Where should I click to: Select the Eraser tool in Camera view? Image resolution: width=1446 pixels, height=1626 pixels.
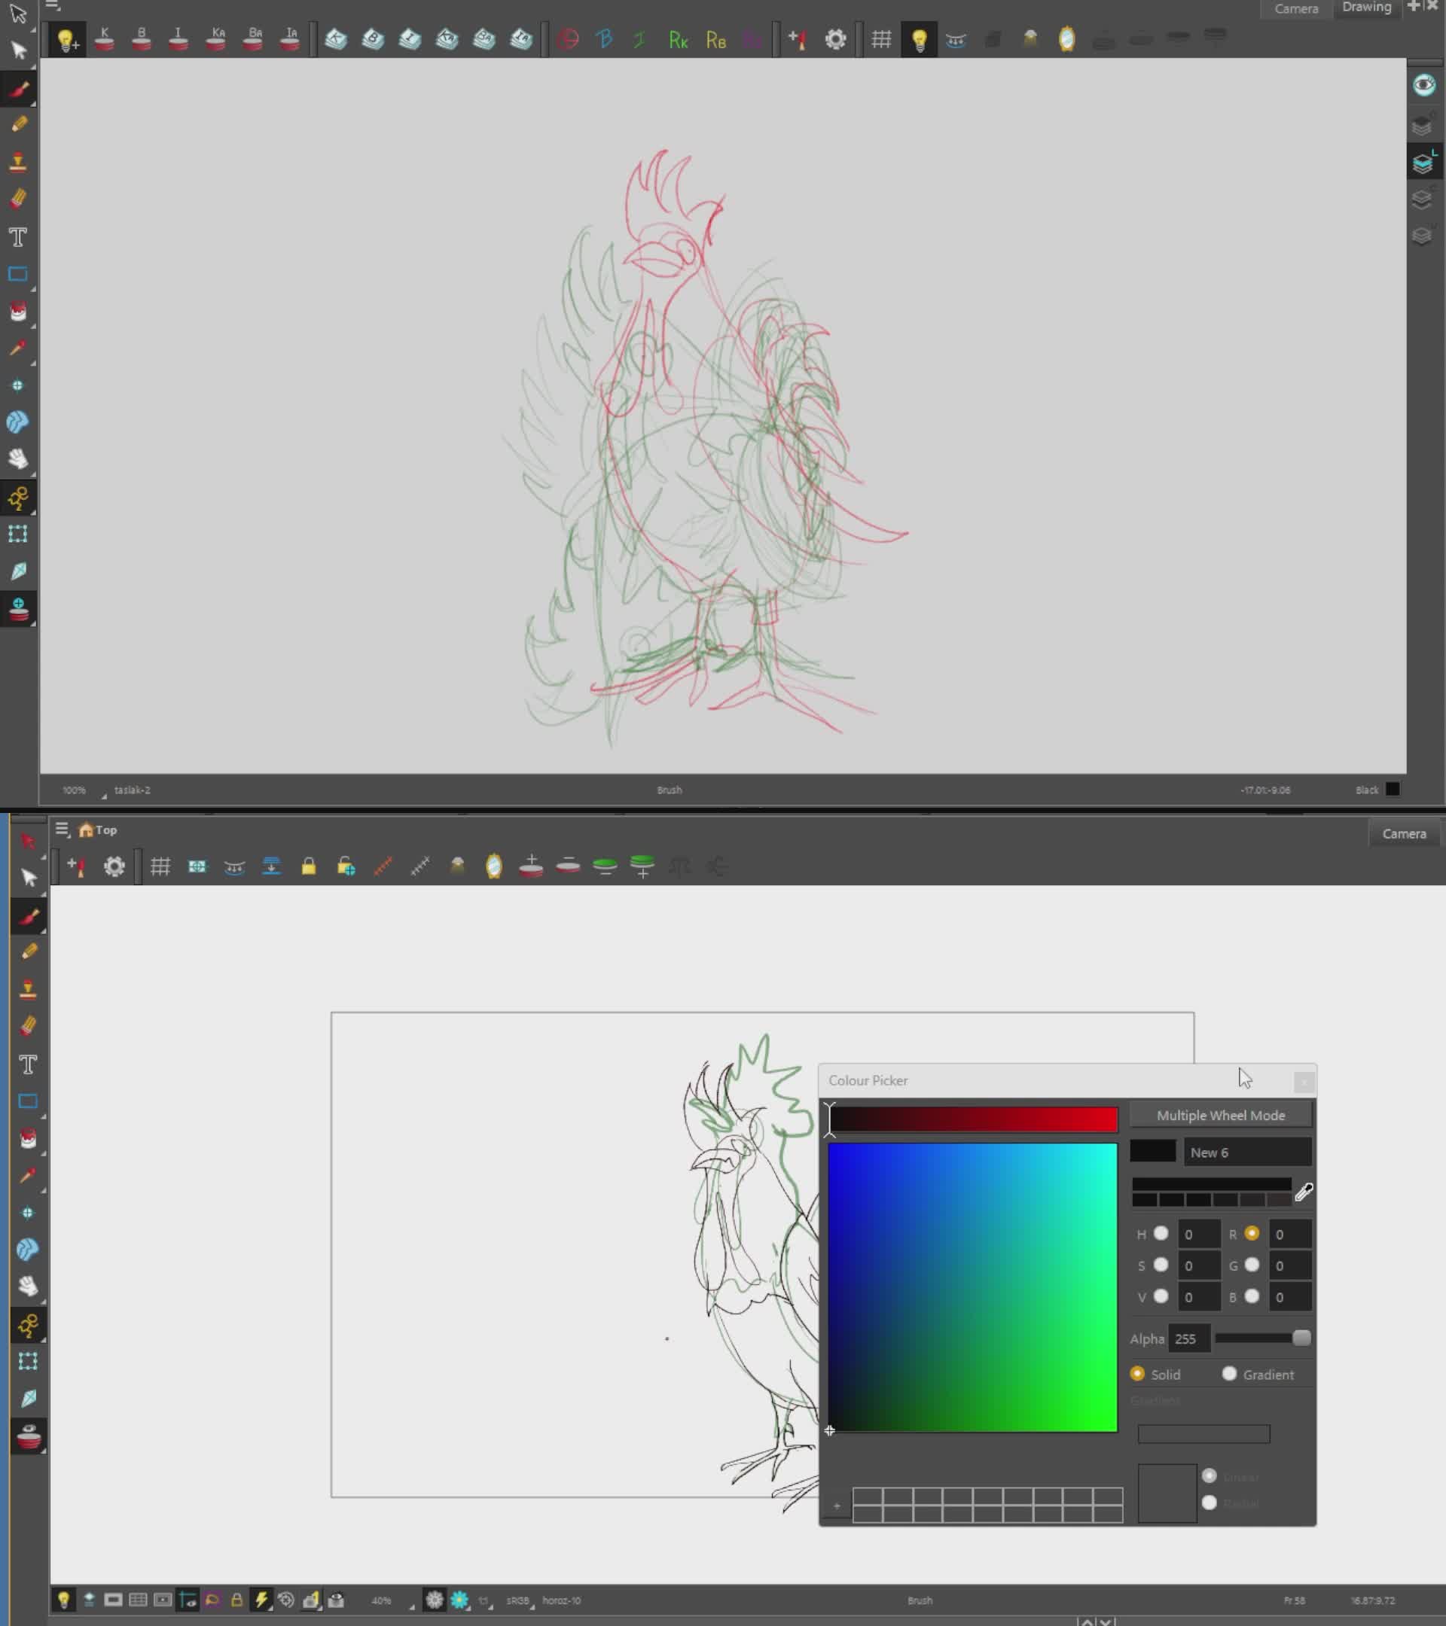pos(28,1026)
